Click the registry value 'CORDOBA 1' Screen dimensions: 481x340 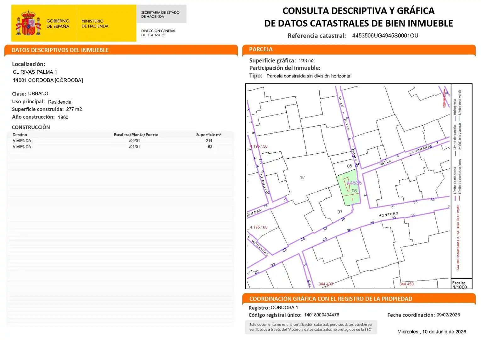coord(284,308)
